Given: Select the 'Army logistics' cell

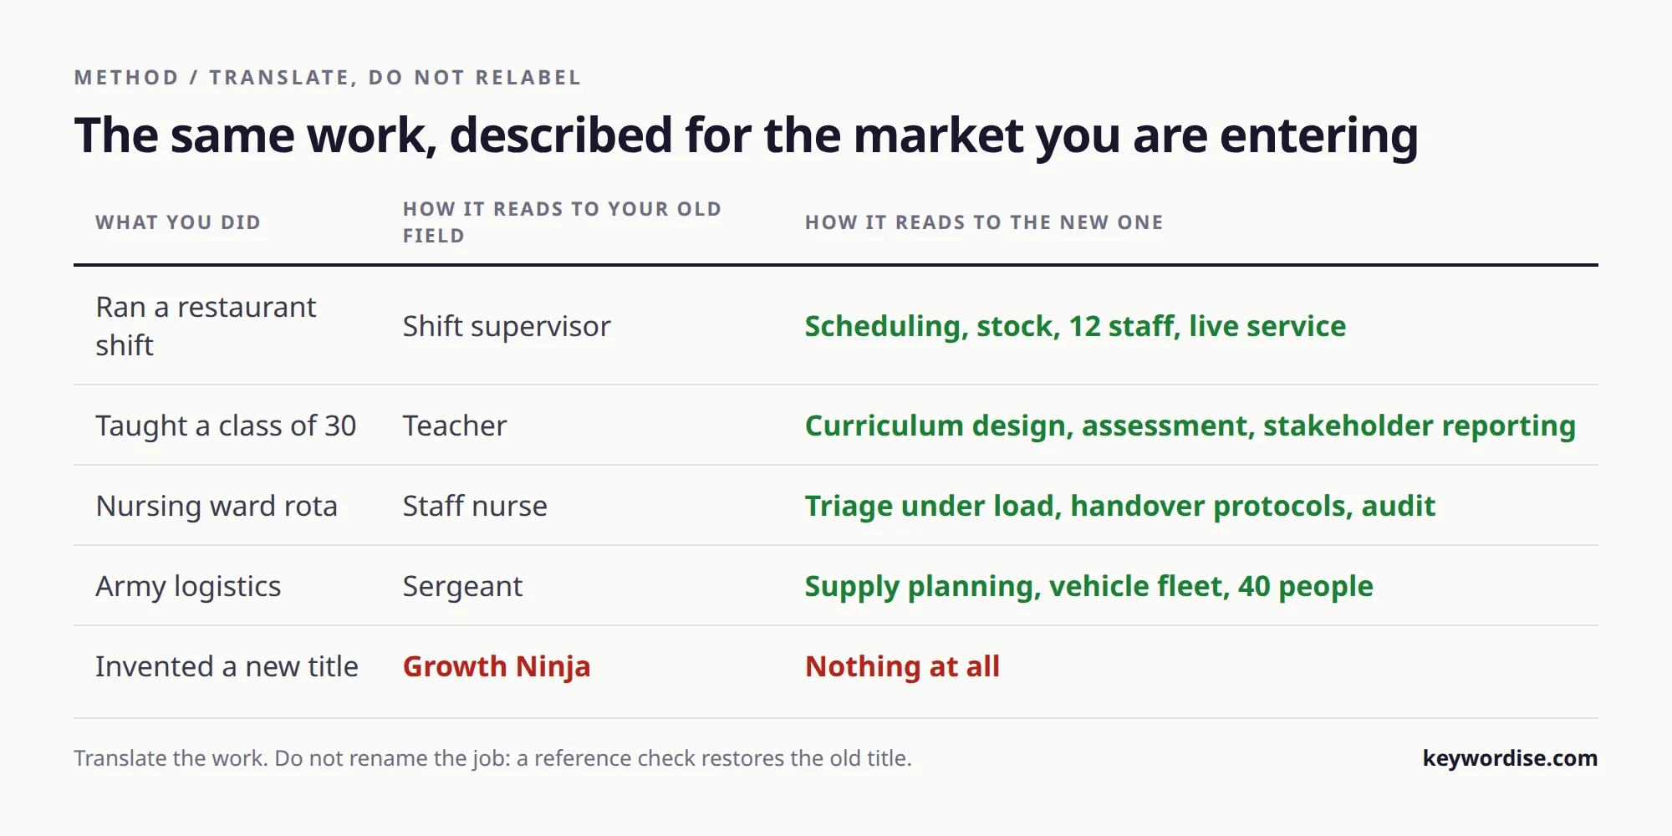Looking at the screenshot, I should (188, 586).
